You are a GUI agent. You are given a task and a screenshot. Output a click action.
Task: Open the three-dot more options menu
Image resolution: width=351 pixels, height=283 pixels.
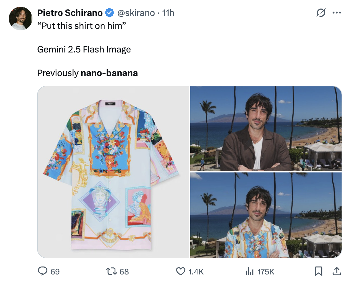(x=337, y=13)
